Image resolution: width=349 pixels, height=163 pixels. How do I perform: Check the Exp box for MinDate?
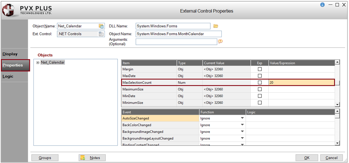click(260, 96)
